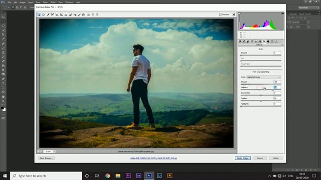The width and height of the screenshot is (321, 180).
Task: Select the Adjustment Brush tool
Action: point(79,14)
